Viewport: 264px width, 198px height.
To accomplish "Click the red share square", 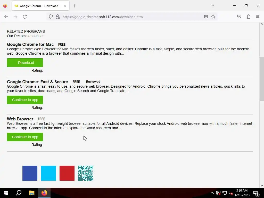I will pyautogui.click(x=67, y=173).
